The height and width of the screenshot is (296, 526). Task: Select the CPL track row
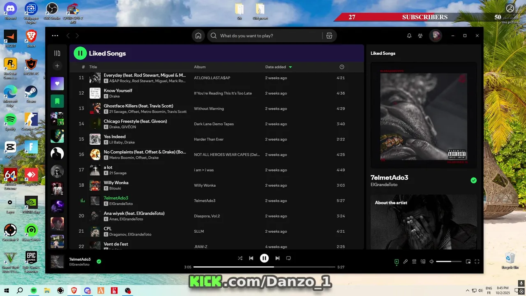coord(217,231)
